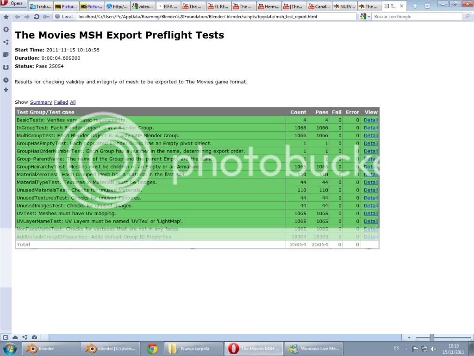Switch to the Tradu... tab
Image resolution: width=474 pixels, height=356 pixels.
(41, 6)
